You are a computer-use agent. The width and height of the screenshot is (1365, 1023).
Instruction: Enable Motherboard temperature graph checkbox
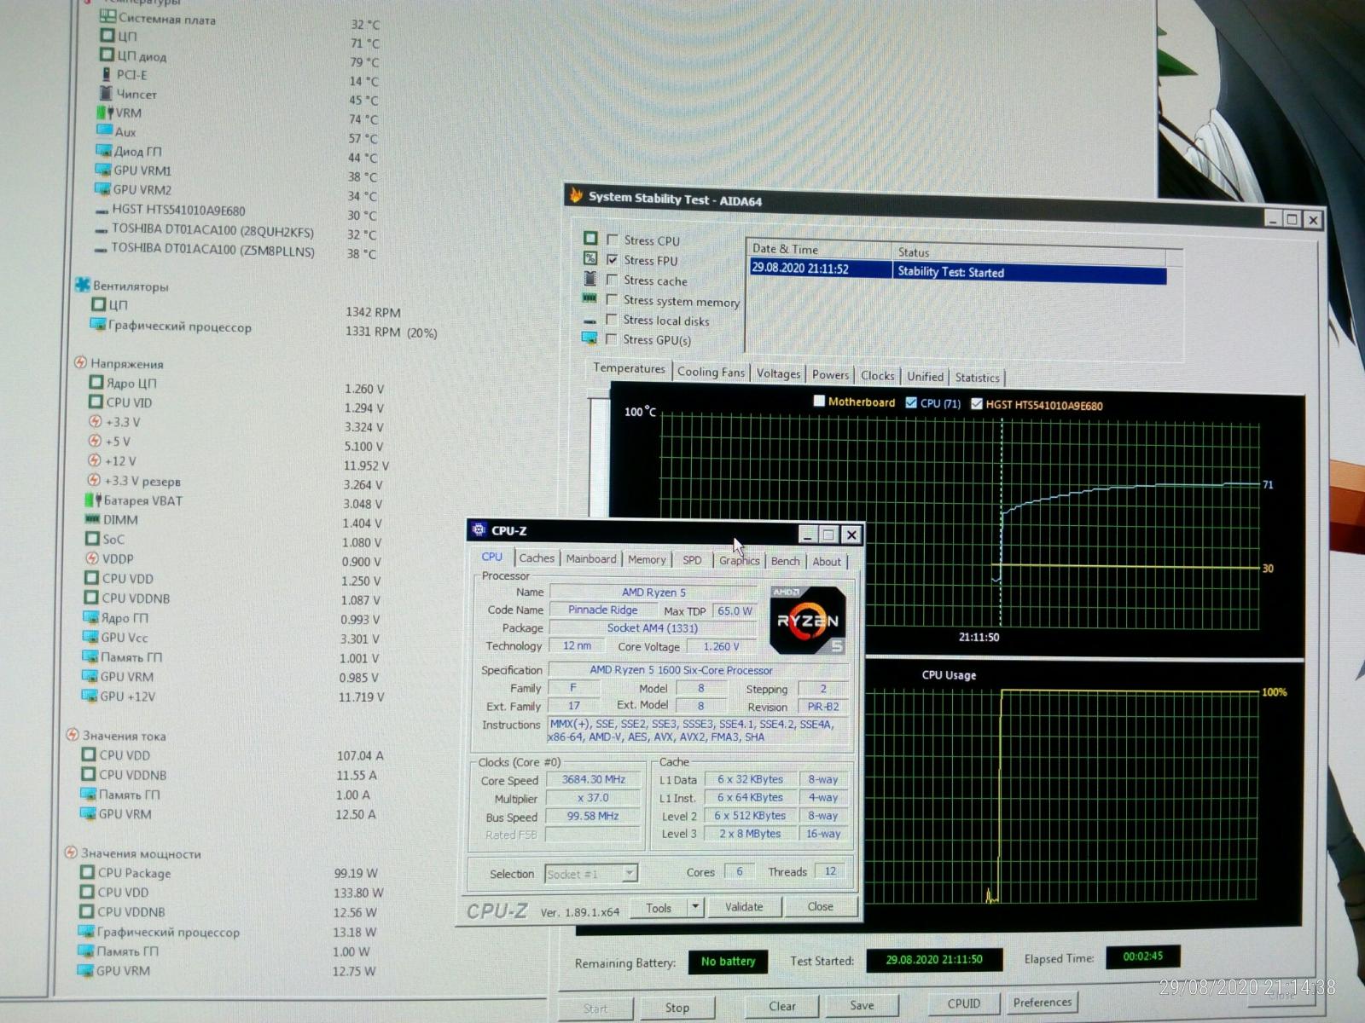tap(819, 402)
